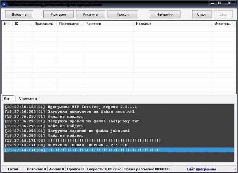Click the Стоп button

(223, 14)
